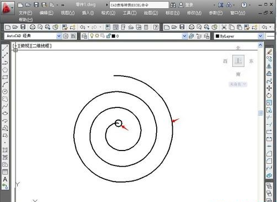The image size is (277, 202).
Task: Select the Fillet tool
Action: [x=269, y=161]
